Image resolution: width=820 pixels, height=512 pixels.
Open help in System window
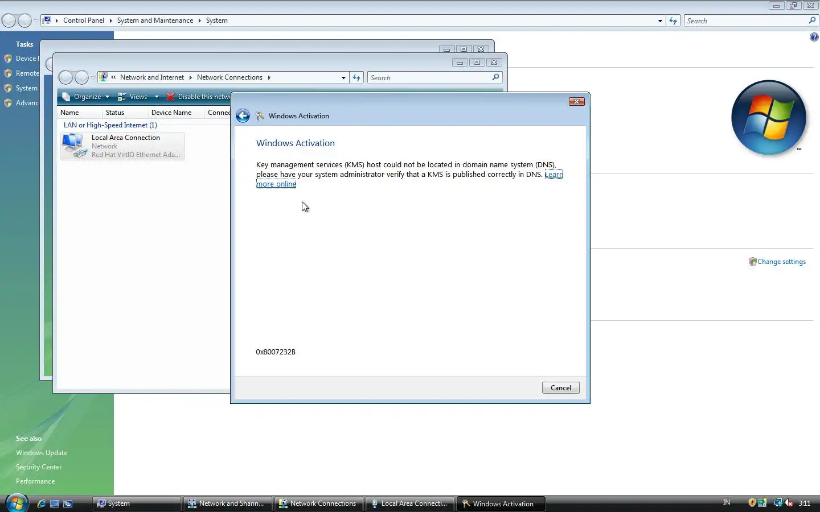[814, 37]
